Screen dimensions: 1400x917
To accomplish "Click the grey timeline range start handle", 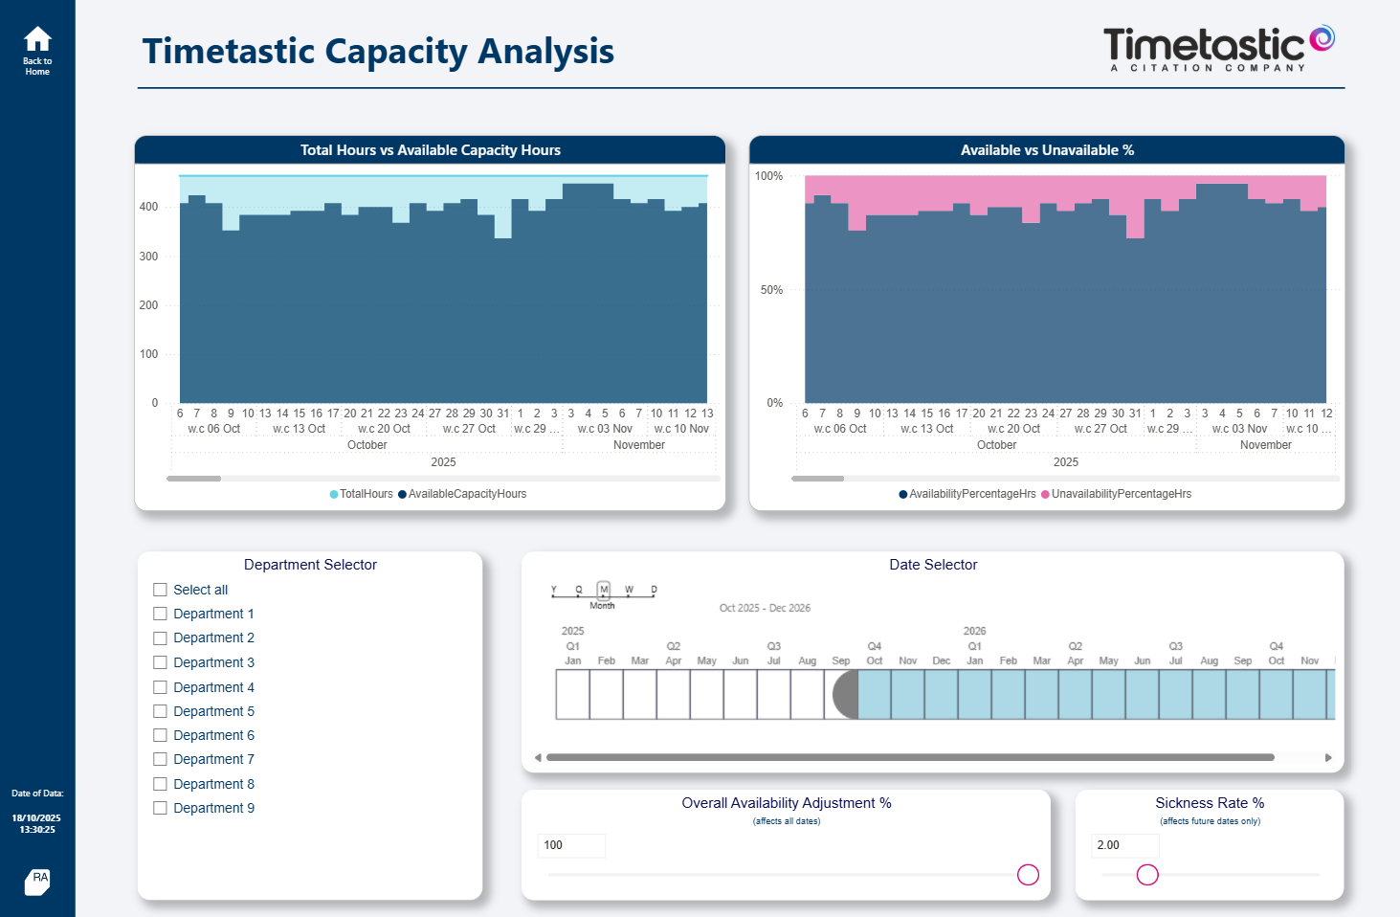I will click(845, 695).
